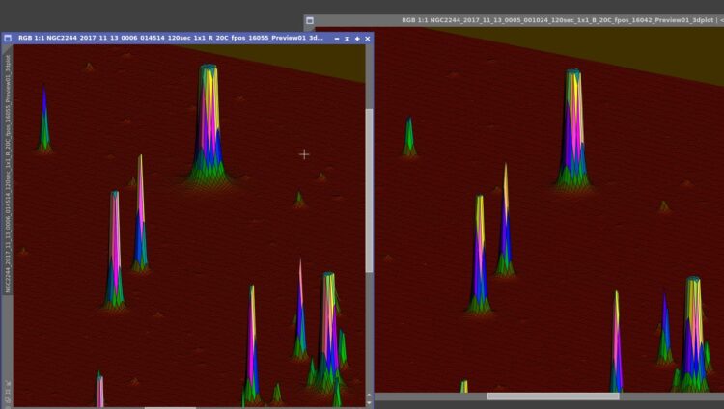Shade the R_20C fpos_16055 image window
Screen dimensions: 724x409
pos(347,39)
